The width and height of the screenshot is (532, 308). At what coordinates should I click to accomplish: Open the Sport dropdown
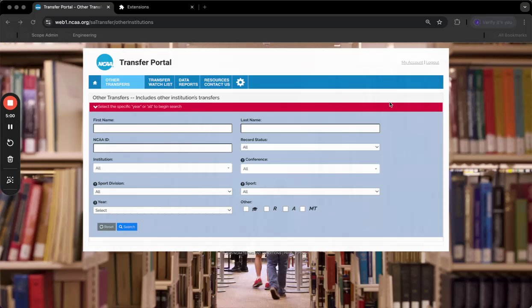pyautogui.click(x=310, y=192)
